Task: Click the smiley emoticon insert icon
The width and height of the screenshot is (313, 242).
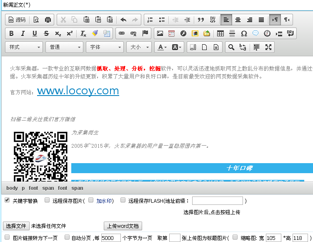Action: tap(255, 33)
